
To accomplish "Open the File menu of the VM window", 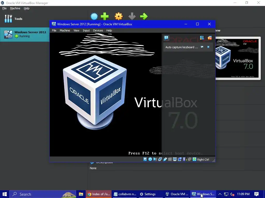I will [54, 30].
